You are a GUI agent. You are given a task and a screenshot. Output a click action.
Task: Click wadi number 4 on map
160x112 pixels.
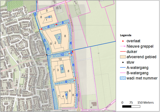[x=66, y=95]
